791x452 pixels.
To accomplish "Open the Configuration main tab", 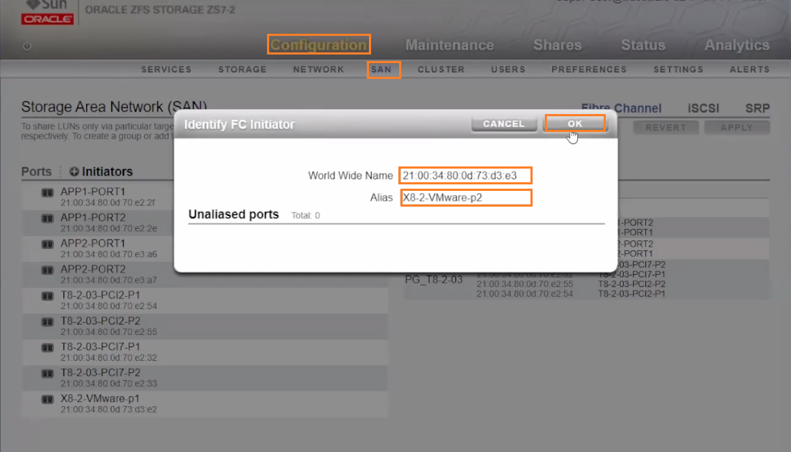I will tap(319, 45).
